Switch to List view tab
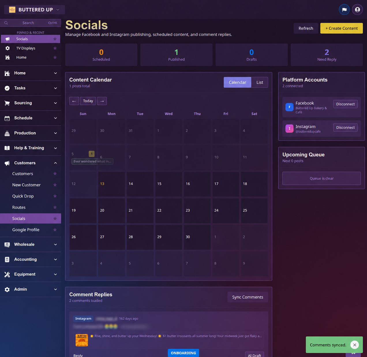 click(x=260, y=82)
